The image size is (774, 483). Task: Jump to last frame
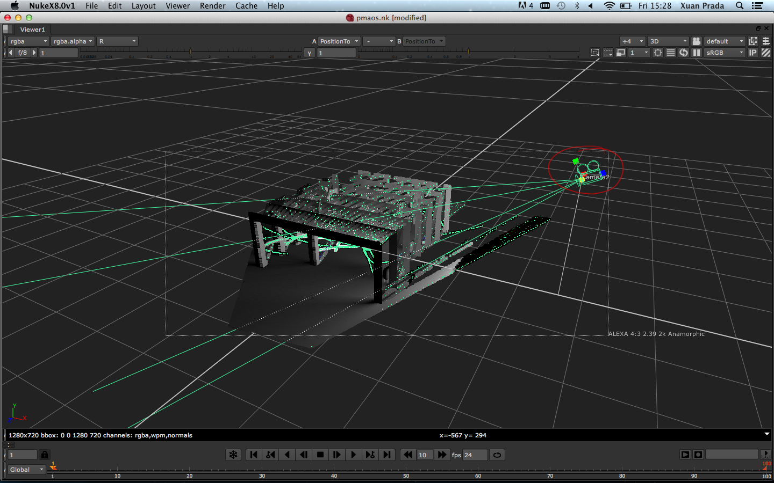click(387, 455)
